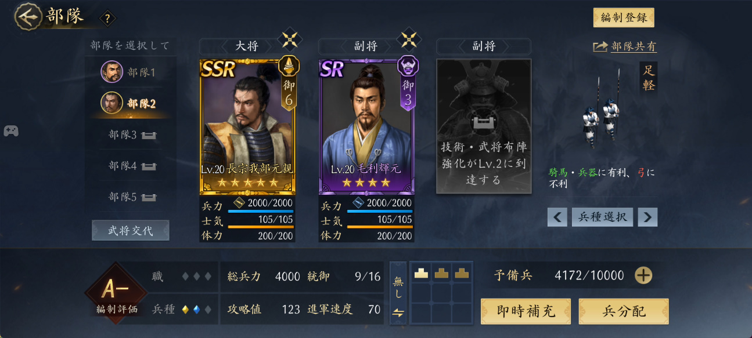Tap the crossed swords icon above the first 副将
The height and width of the screenshot is (338, 752).
(x=408, y=39)
